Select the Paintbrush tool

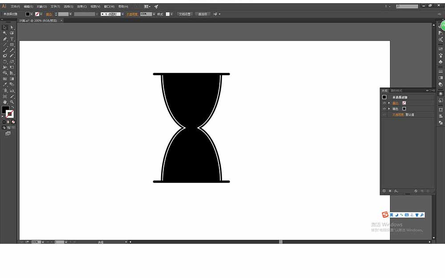point(5,50)
